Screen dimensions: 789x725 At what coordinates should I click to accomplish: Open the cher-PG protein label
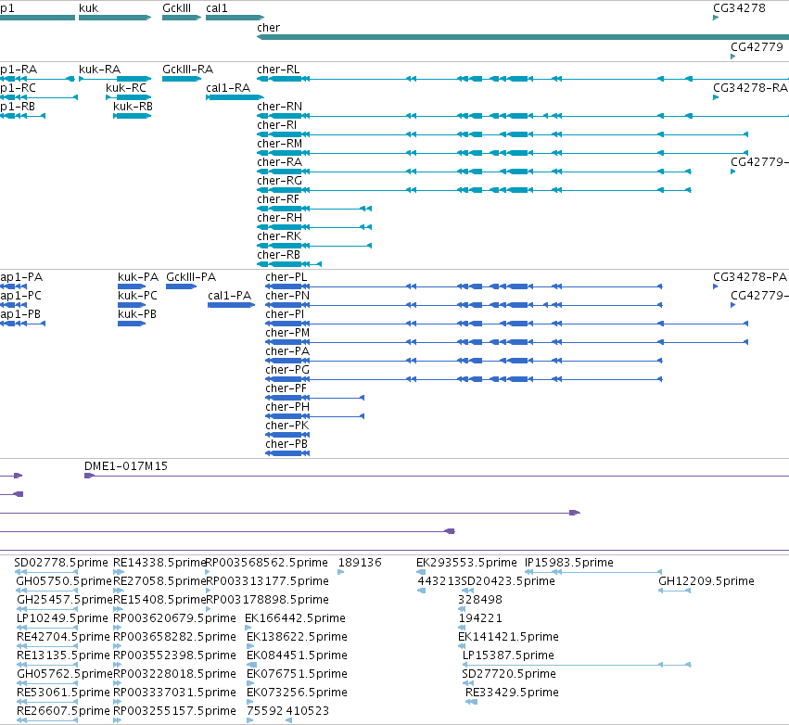287,370
